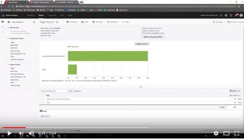Collapse Frequently Viewed section
Image resolution: width=244 pixels, height=139 pixels.
click(x=9, y=38)
